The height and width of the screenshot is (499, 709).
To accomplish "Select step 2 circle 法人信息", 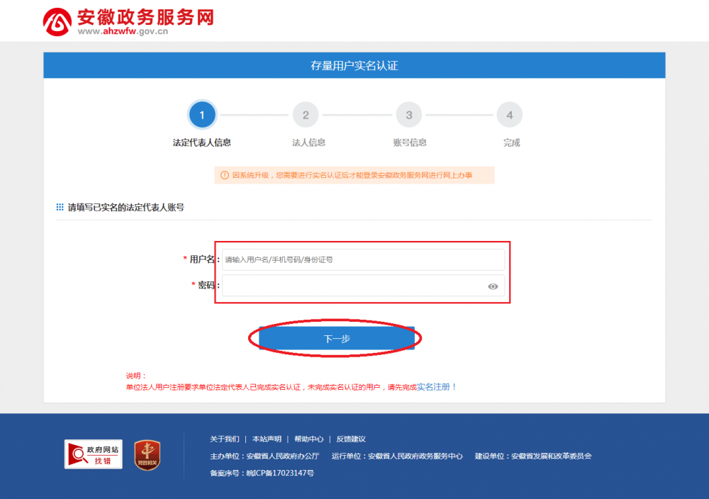I will pyautogui.click(x=306, y=114).
